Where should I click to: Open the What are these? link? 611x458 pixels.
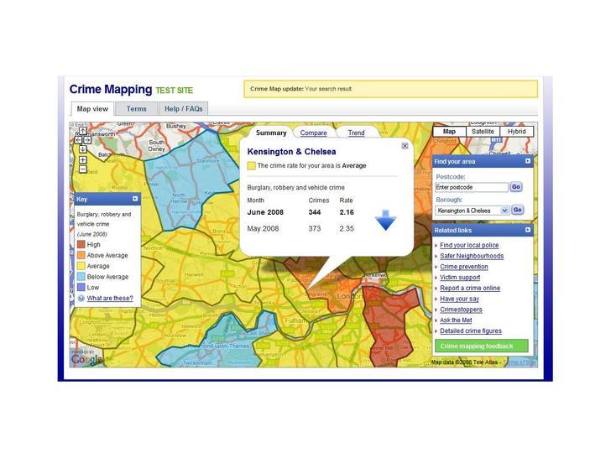[110, 299]
